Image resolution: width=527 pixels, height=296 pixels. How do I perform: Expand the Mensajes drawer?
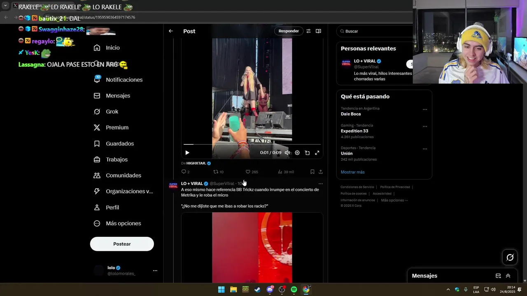pyautogui.click(x=508, y=276)
